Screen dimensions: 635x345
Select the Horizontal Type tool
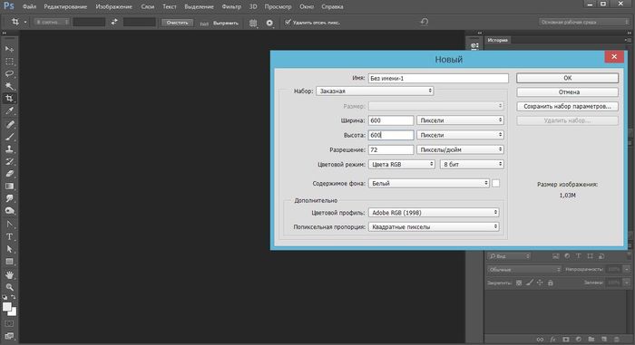click(9, 236)
